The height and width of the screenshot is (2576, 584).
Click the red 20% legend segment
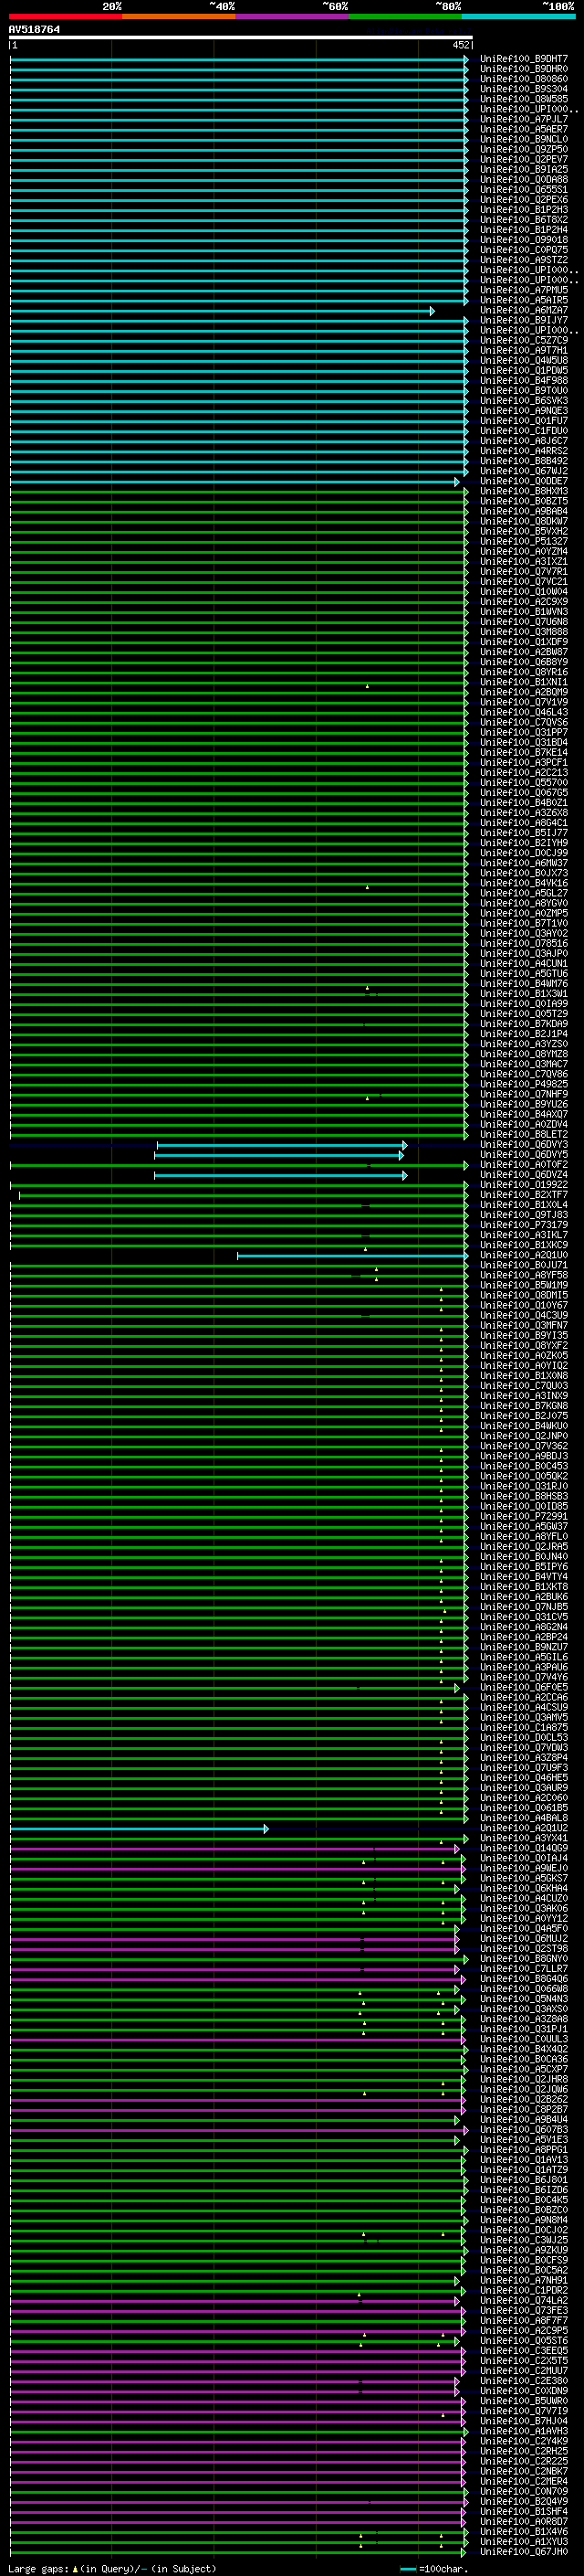tap(66, 16)
